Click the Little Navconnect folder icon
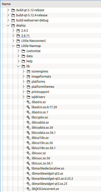 coord(18,41)
